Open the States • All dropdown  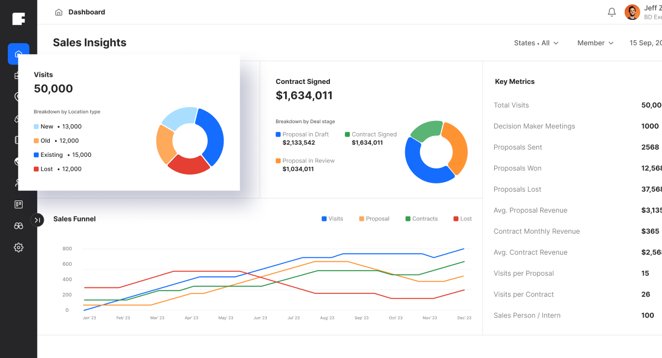click(x=536, y=43)
